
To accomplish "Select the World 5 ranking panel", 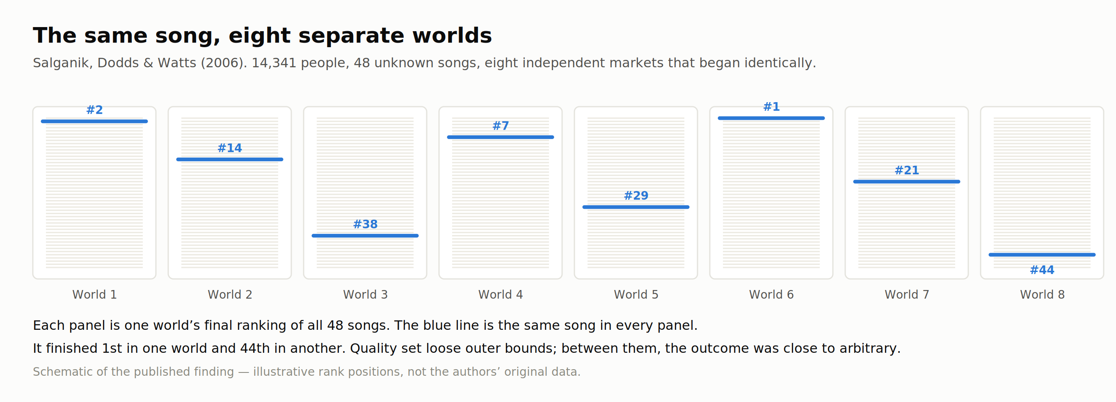I will pos(636,193).
